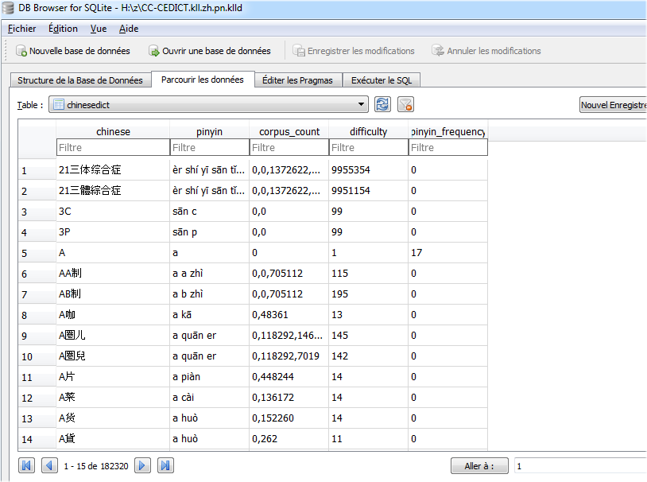Click the pinyin column filter field
Viewport: 647px width, 482px height.
coord(210,147)
